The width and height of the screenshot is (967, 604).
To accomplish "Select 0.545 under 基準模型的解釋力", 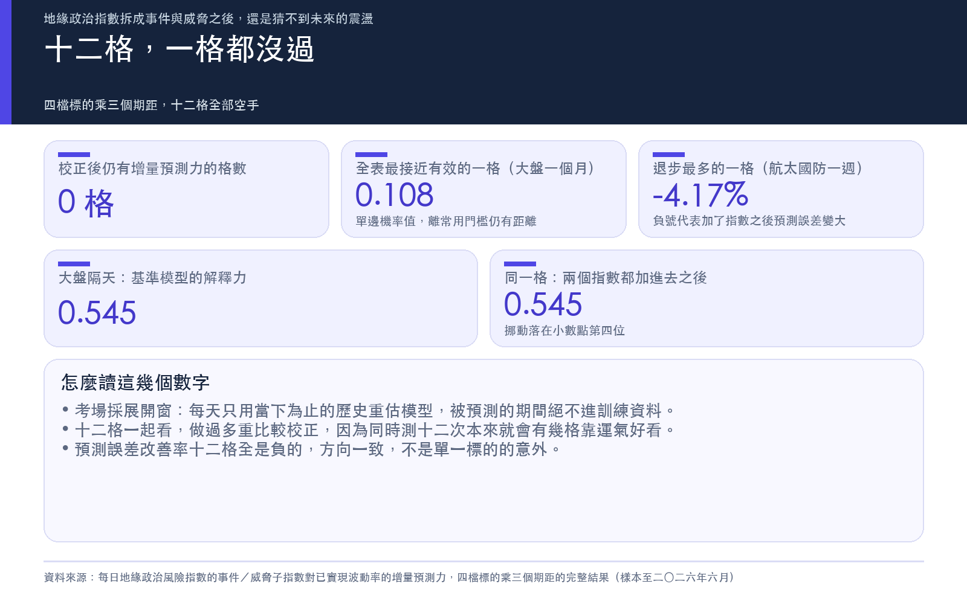I will pyautogui.click(x=97, y=313).
